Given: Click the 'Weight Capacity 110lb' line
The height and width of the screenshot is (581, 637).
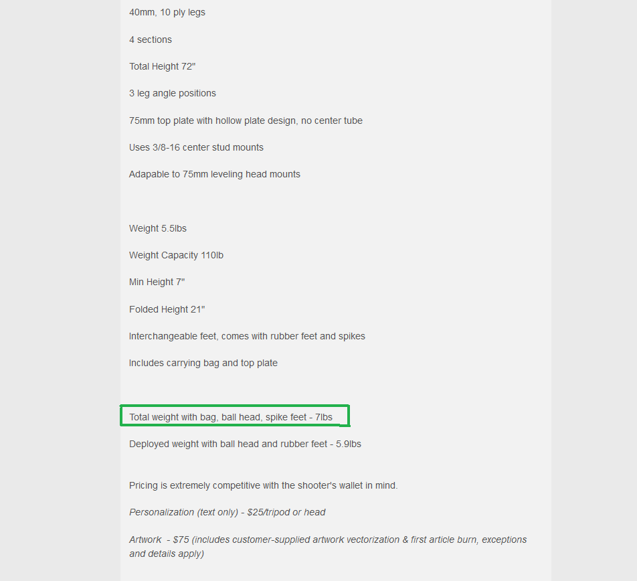Looking at the screenshot, I should (177, 255).
